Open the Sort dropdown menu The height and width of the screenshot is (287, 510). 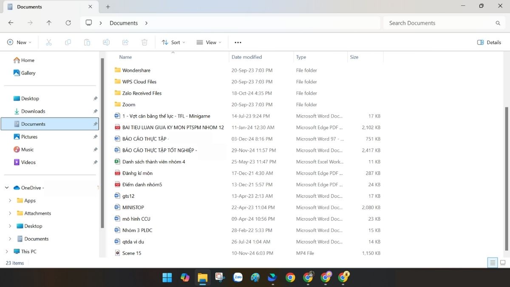173,43
